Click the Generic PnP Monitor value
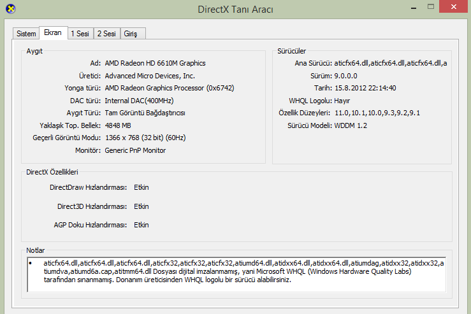471x314 pixels. click(135, 150)
